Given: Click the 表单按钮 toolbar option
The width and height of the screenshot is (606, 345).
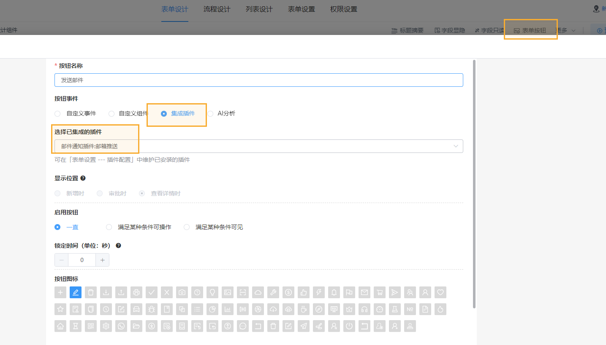Looking at the screenshot, I should click(530, 30).
